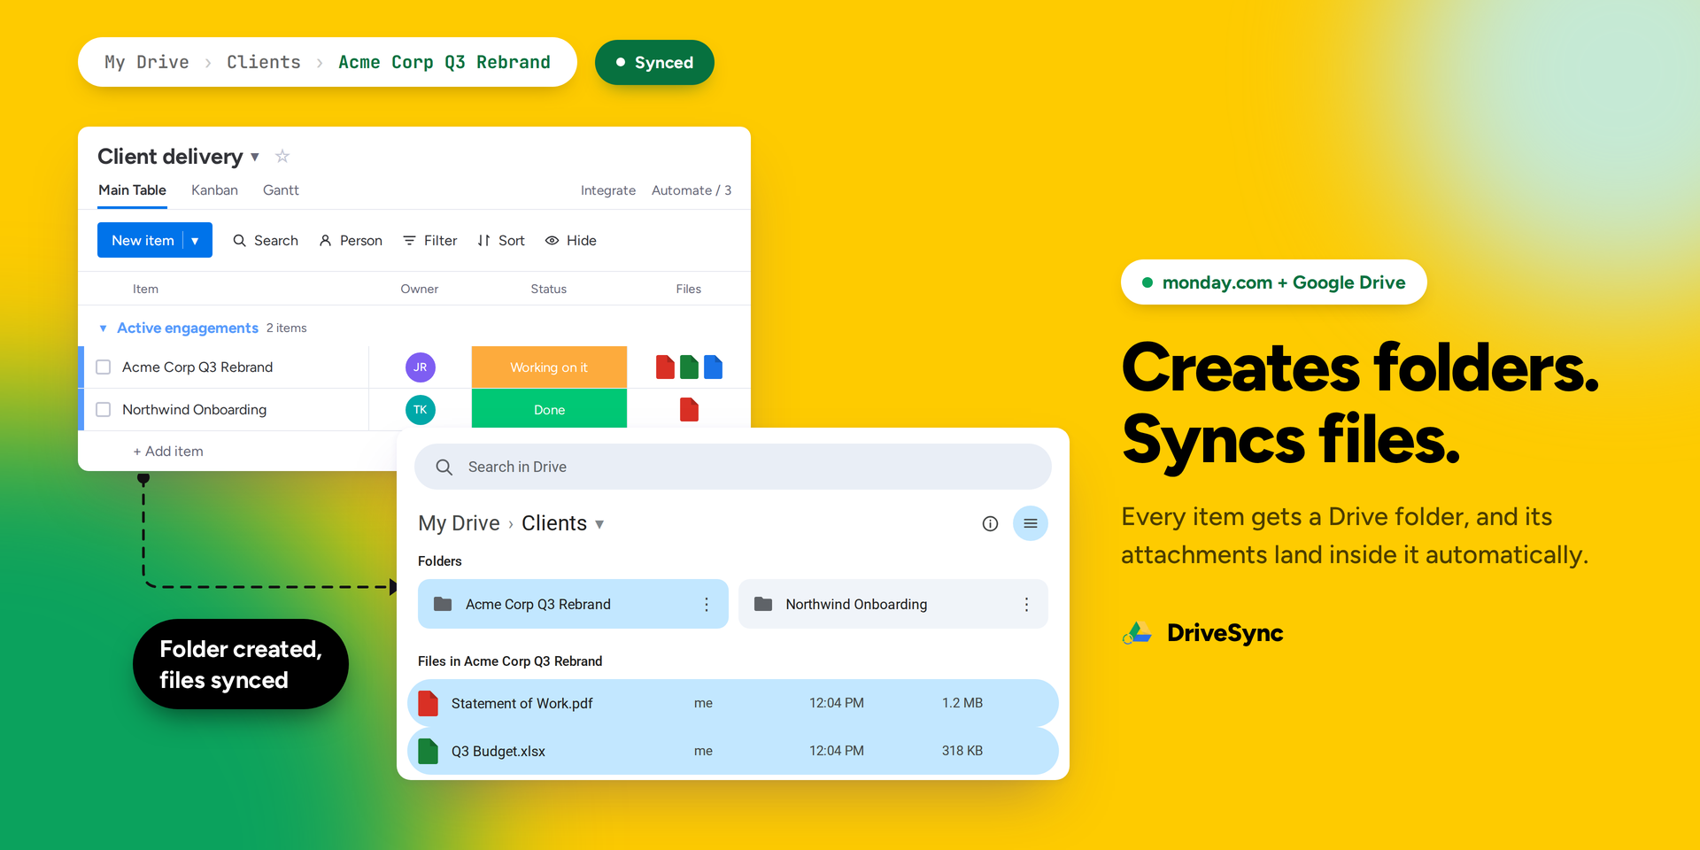Click the New item button
1700x850 pixels.
[143, 240]
